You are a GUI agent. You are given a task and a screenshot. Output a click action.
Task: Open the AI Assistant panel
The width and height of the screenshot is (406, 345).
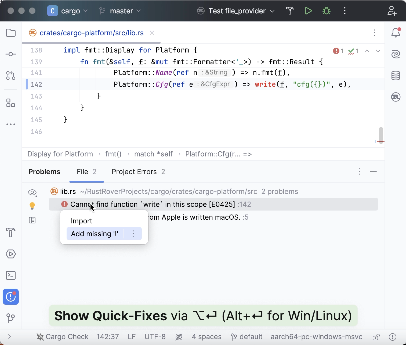396,54
